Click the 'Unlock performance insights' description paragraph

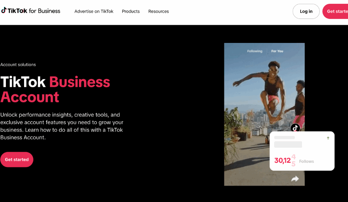[x=62, y=126]
